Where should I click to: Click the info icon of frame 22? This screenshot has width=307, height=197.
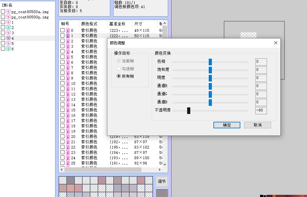(68, 147)
